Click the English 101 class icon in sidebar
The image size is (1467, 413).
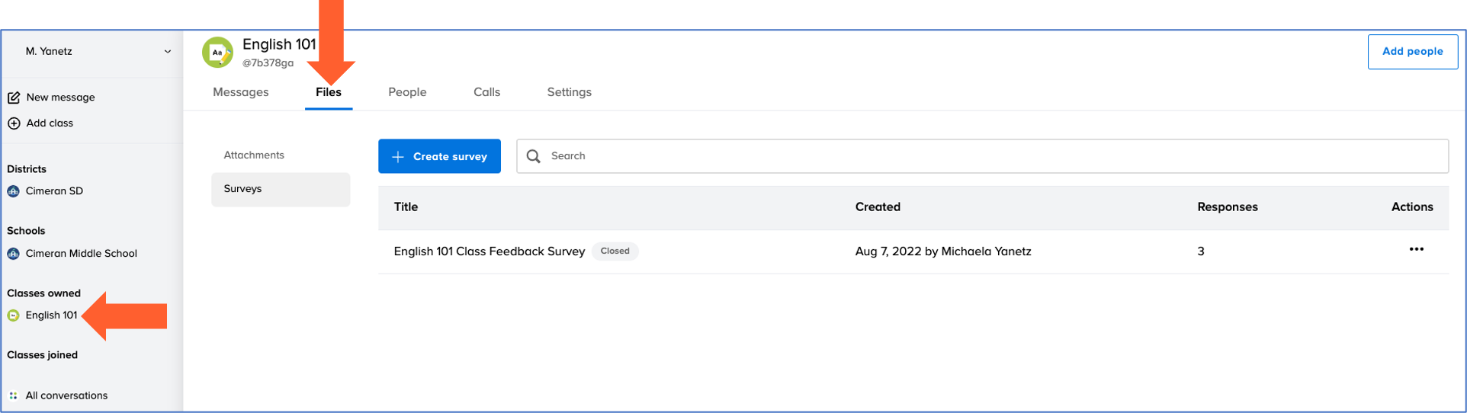pyautogui.click(x=14, y=315)
